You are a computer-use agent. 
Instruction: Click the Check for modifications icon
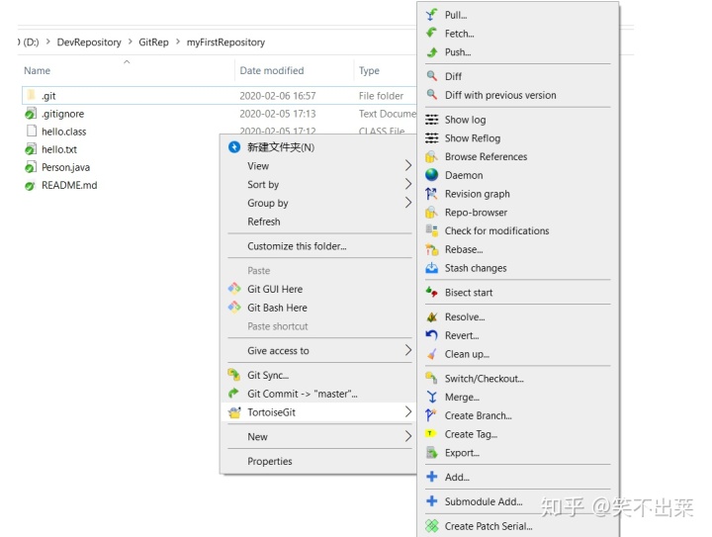pyautogui.click(x=431, y=230)
